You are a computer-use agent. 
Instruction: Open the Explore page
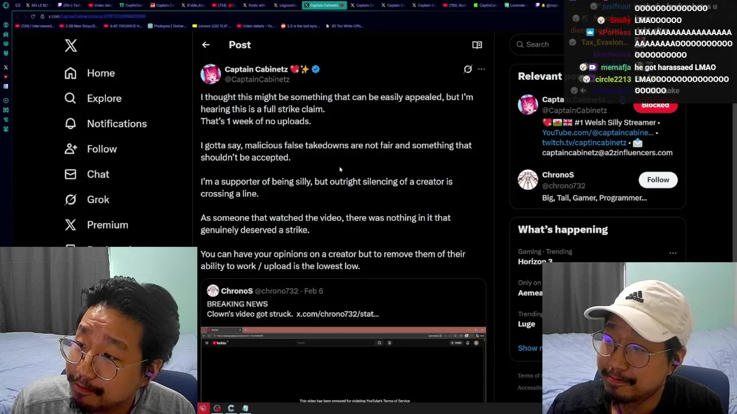(93, 98)
